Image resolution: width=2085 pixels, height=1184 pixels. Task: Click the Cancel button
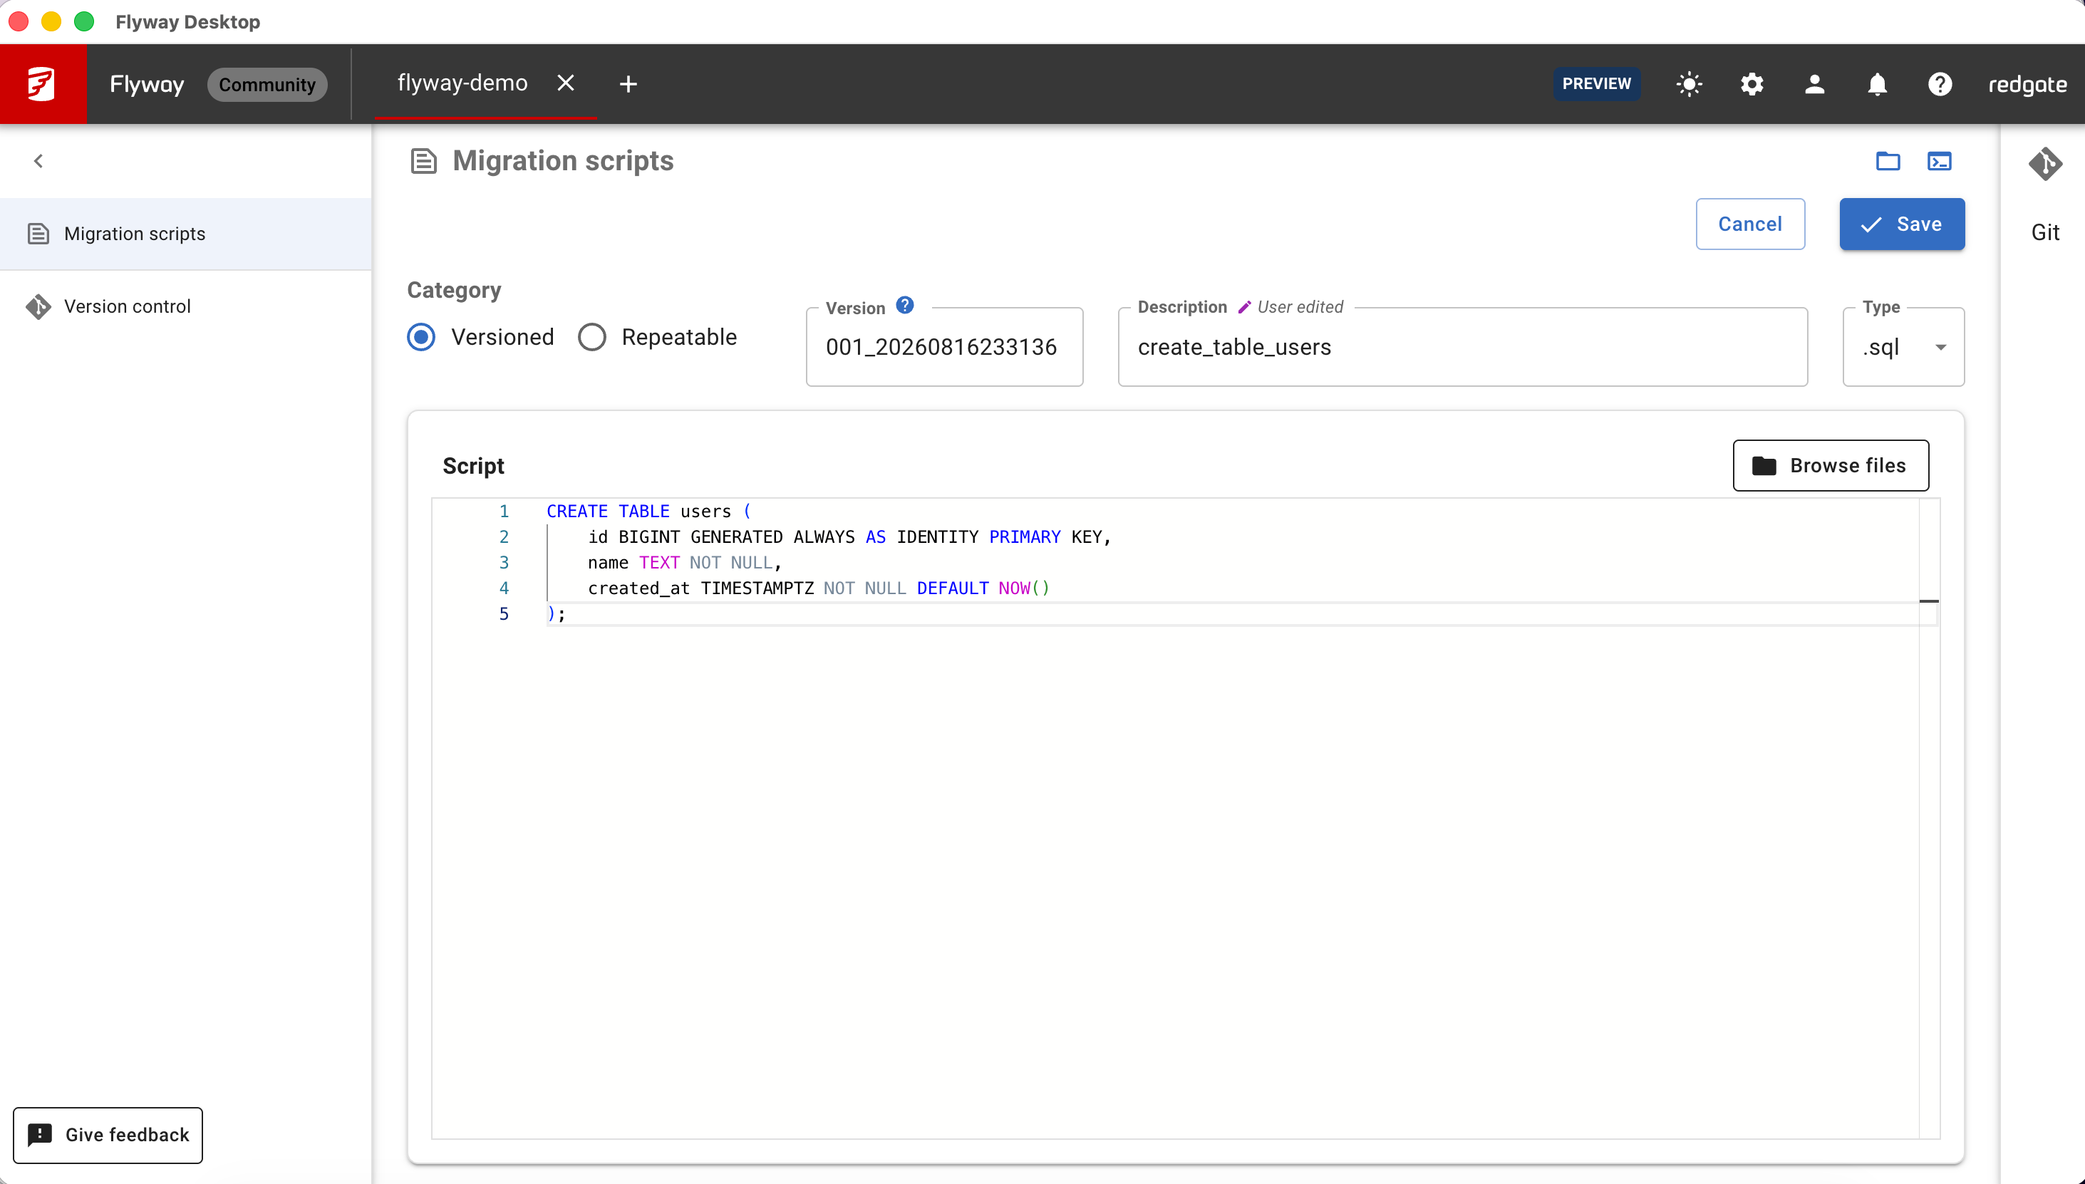[1749, 224]
